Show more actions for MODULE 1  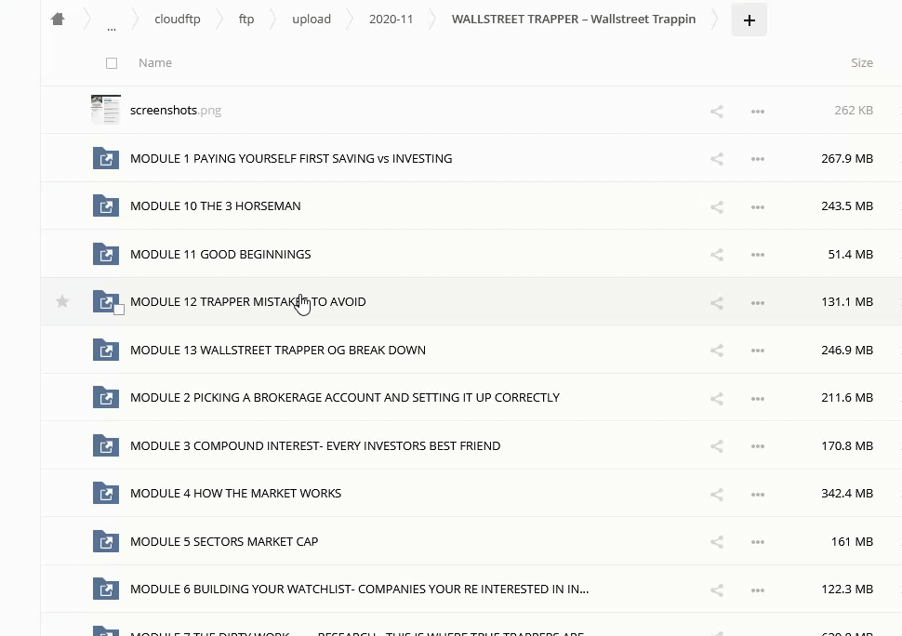[758, 159]
